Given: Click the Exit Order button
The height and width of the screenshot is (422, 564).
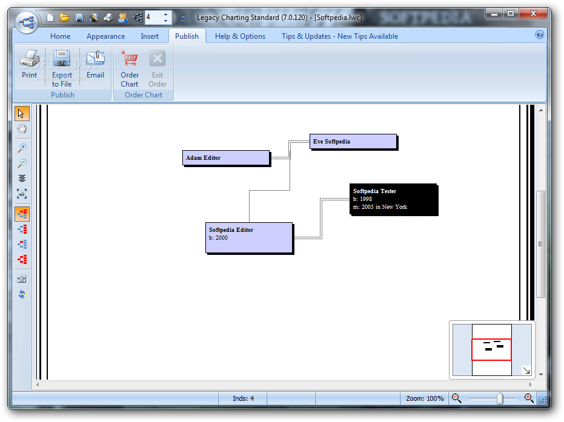Looking at the screenshot, I should click(x=158, y=68).
